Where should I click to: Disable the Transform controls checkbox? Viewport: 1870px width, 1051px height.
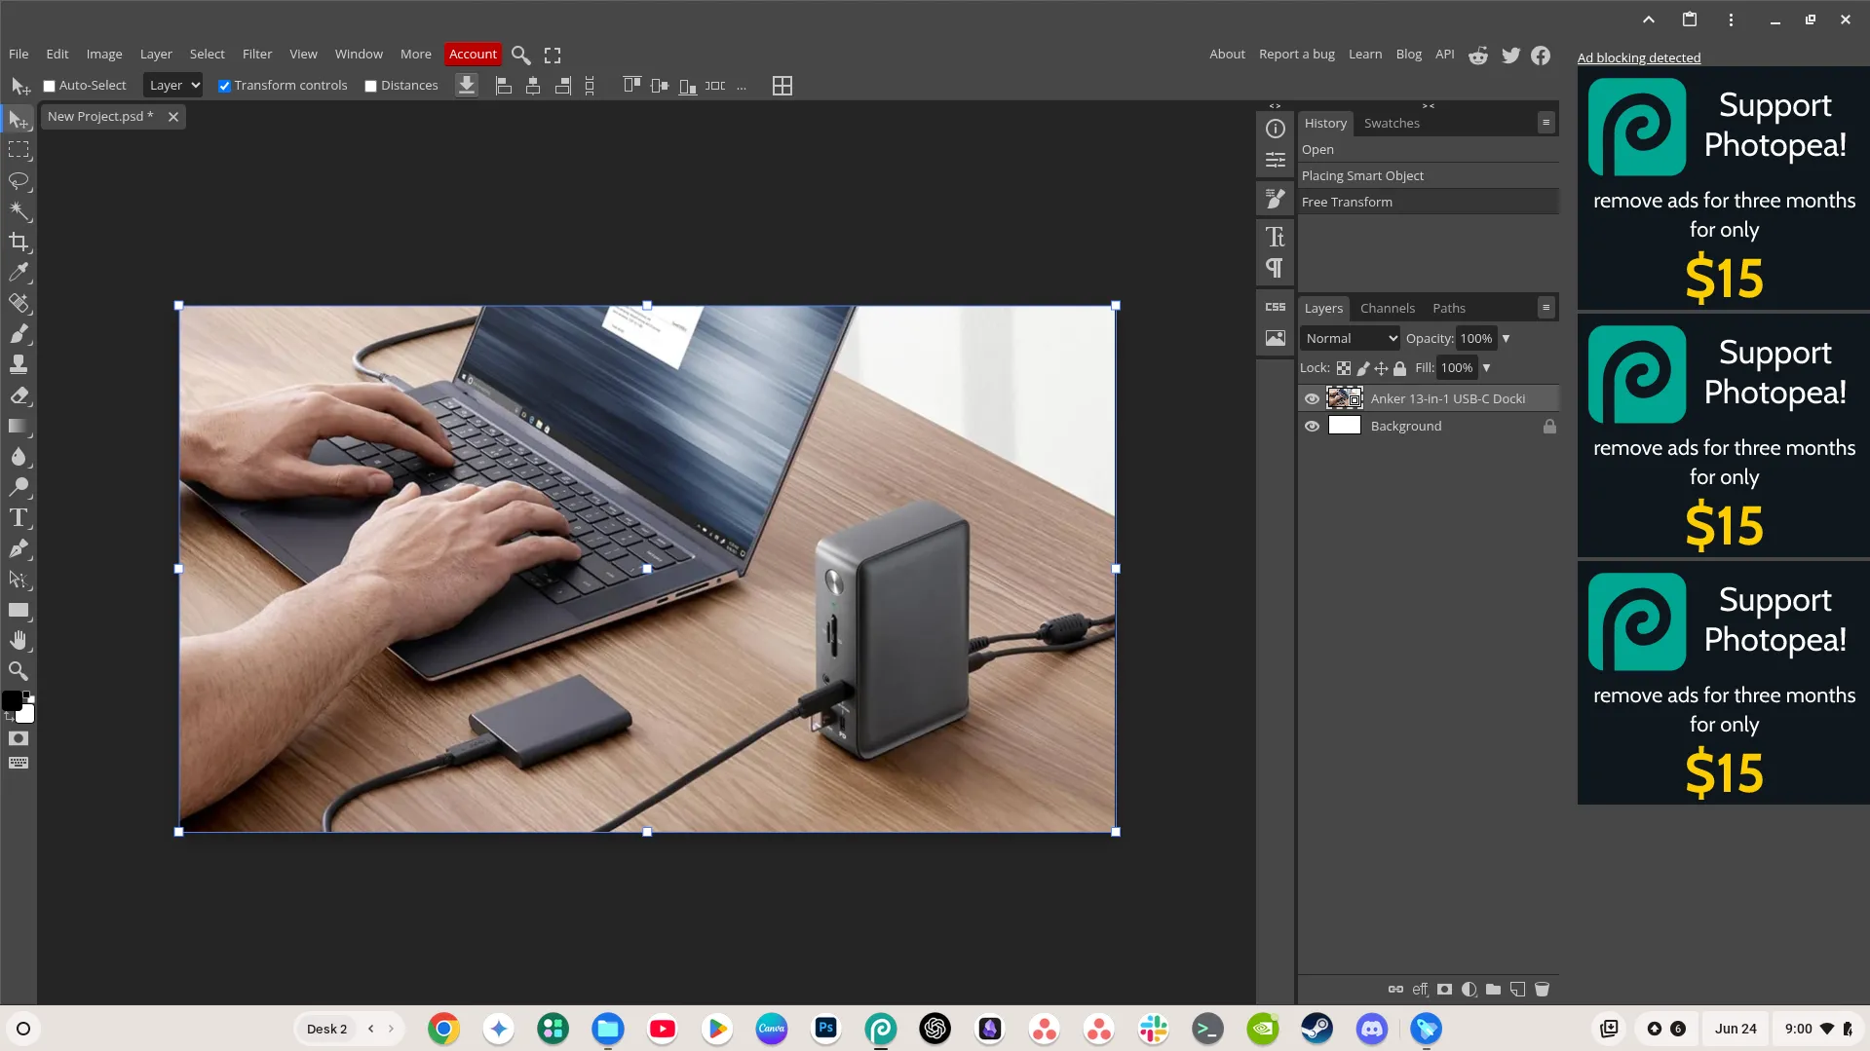pyautogui.click(x=224, y=86)
